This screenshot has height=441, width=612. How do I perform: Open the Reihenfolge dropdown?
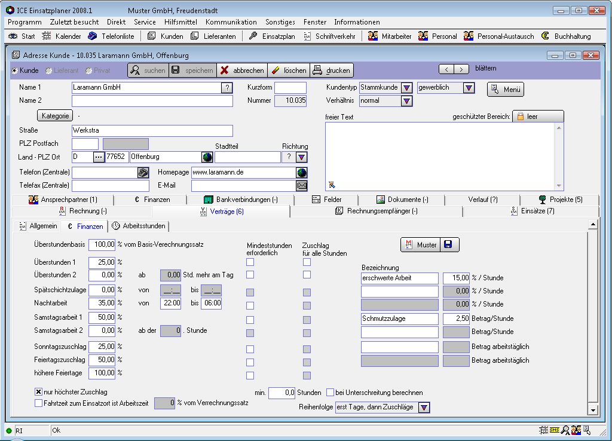coord(424,408)
